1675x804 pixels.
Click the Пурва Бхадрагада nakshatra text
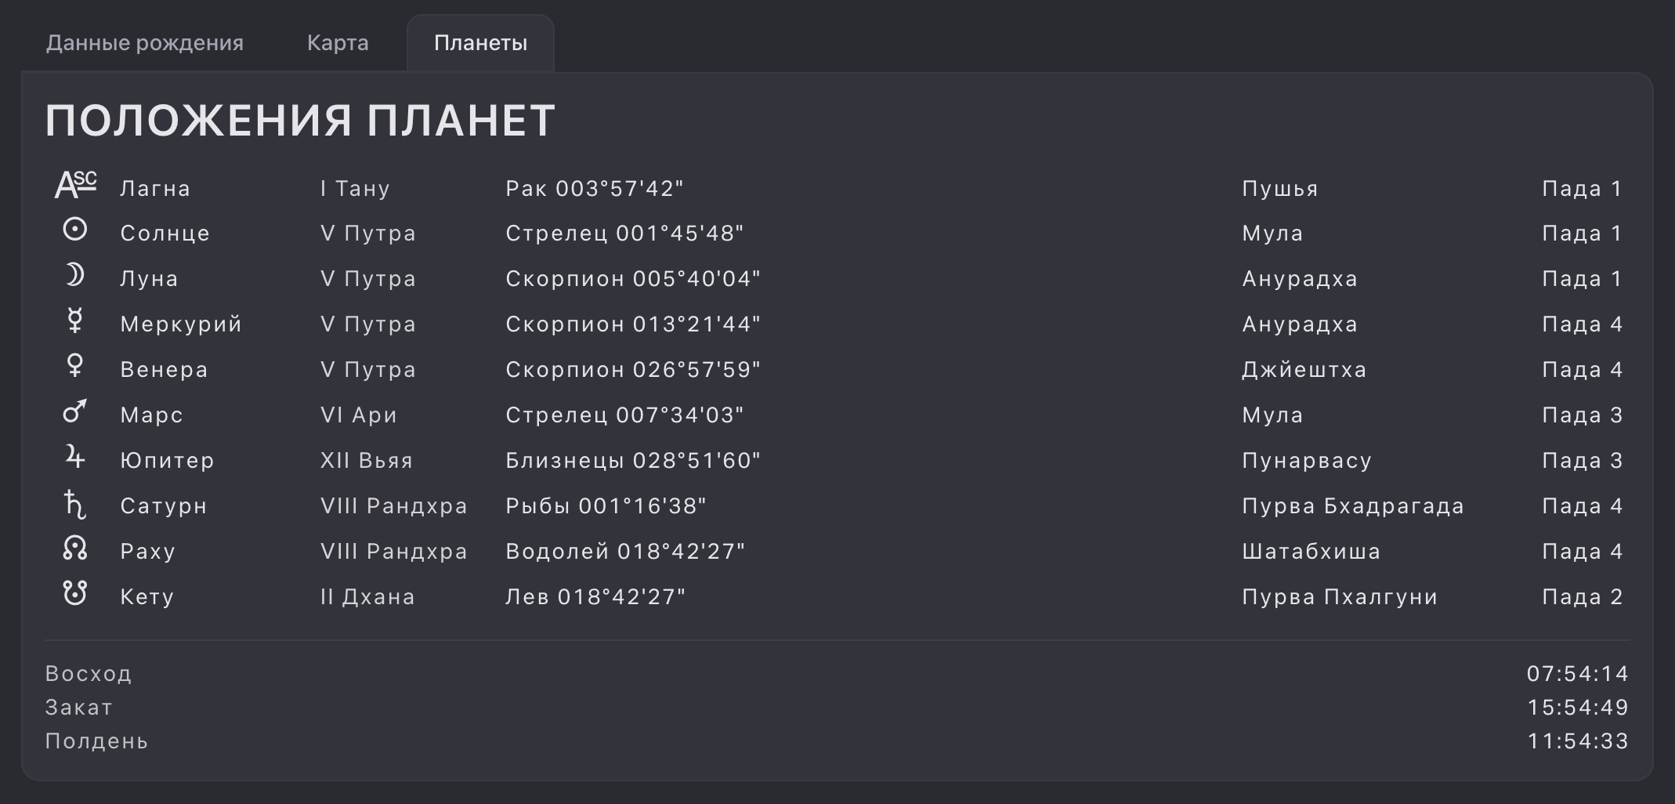tap(1352, 506)
